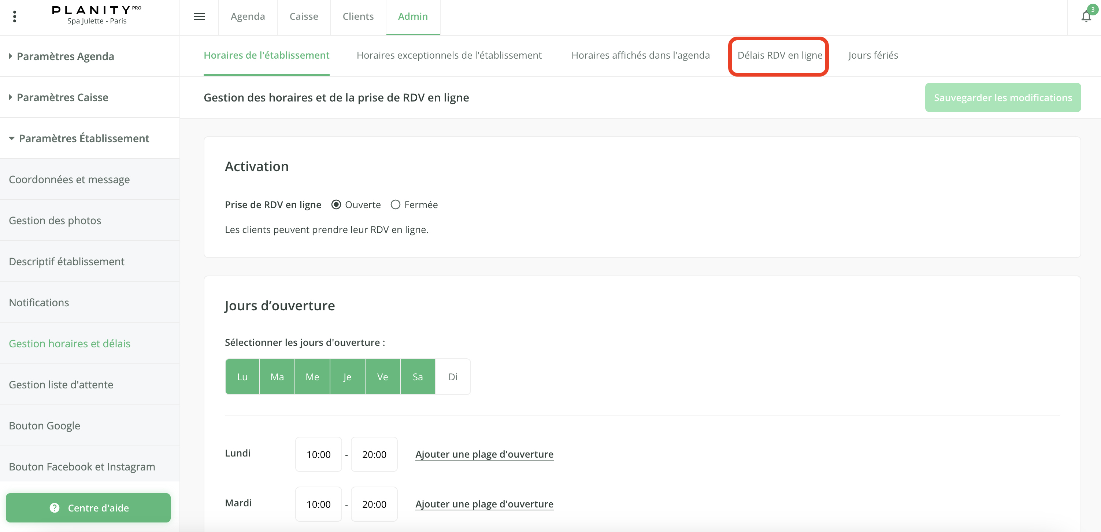Toggle Sunday (Di) opening day

[x=453, y=377]
